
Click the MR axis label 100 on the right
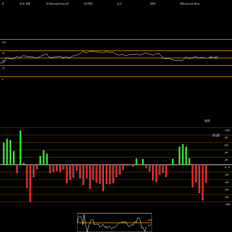pos(227,130)
